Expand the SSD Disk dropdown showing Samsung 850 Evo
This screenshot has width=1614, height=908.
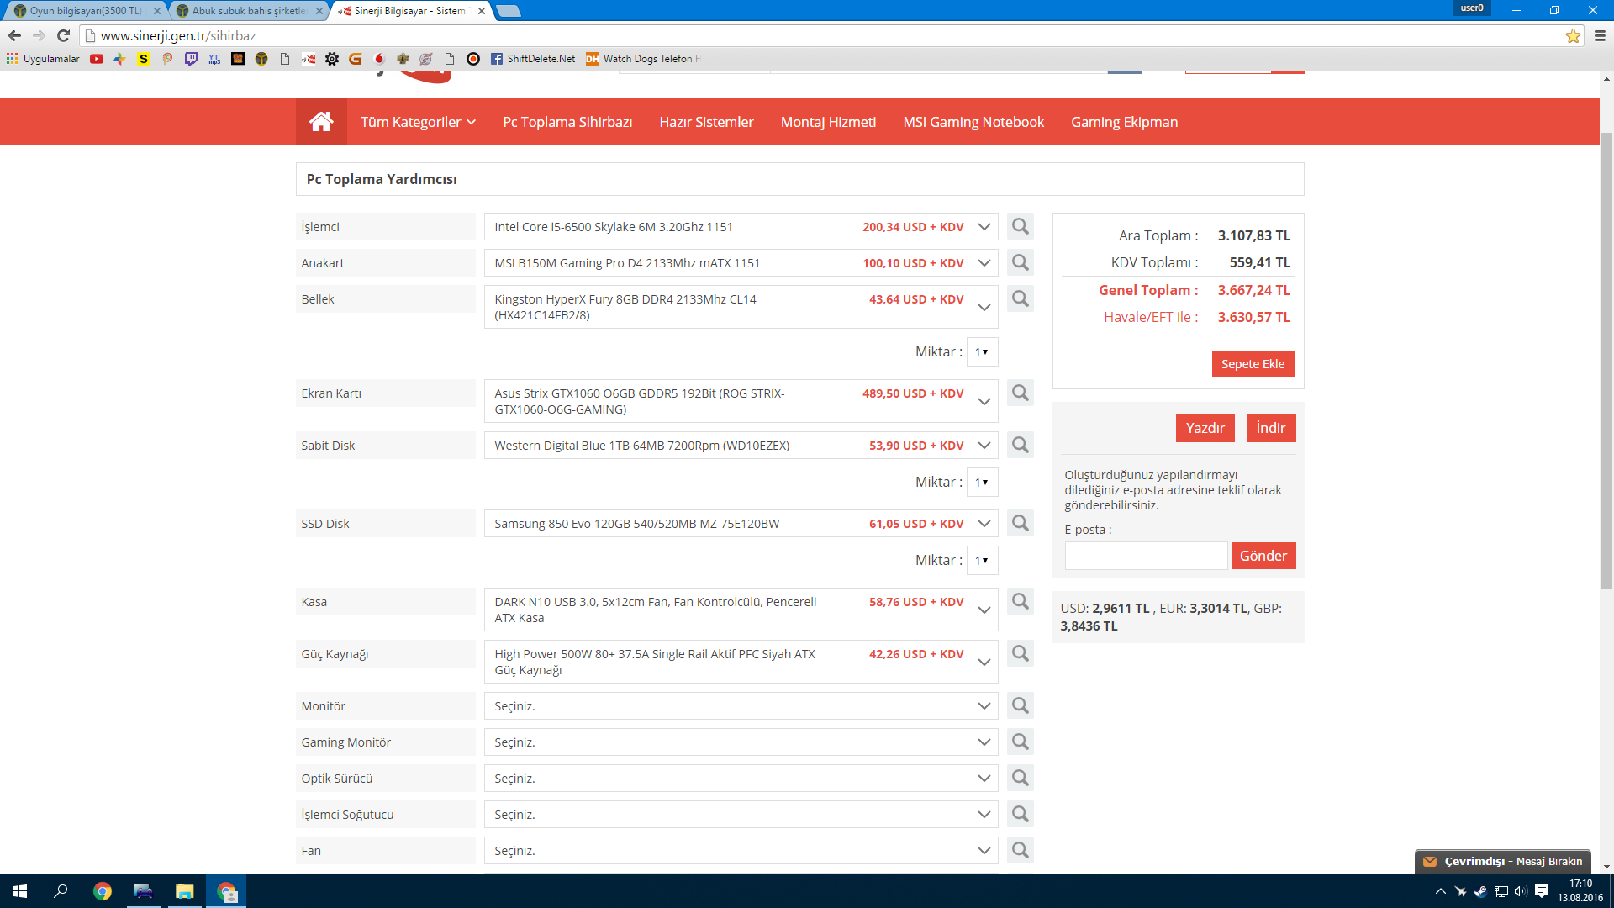pyautogui.click(x=741, y=524)
